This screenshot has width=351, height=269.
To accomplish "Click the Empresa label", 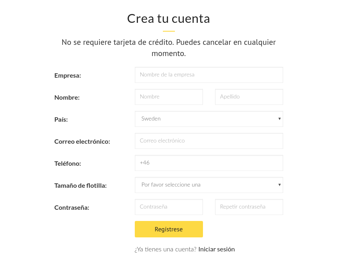I will (x=68, y=75).
